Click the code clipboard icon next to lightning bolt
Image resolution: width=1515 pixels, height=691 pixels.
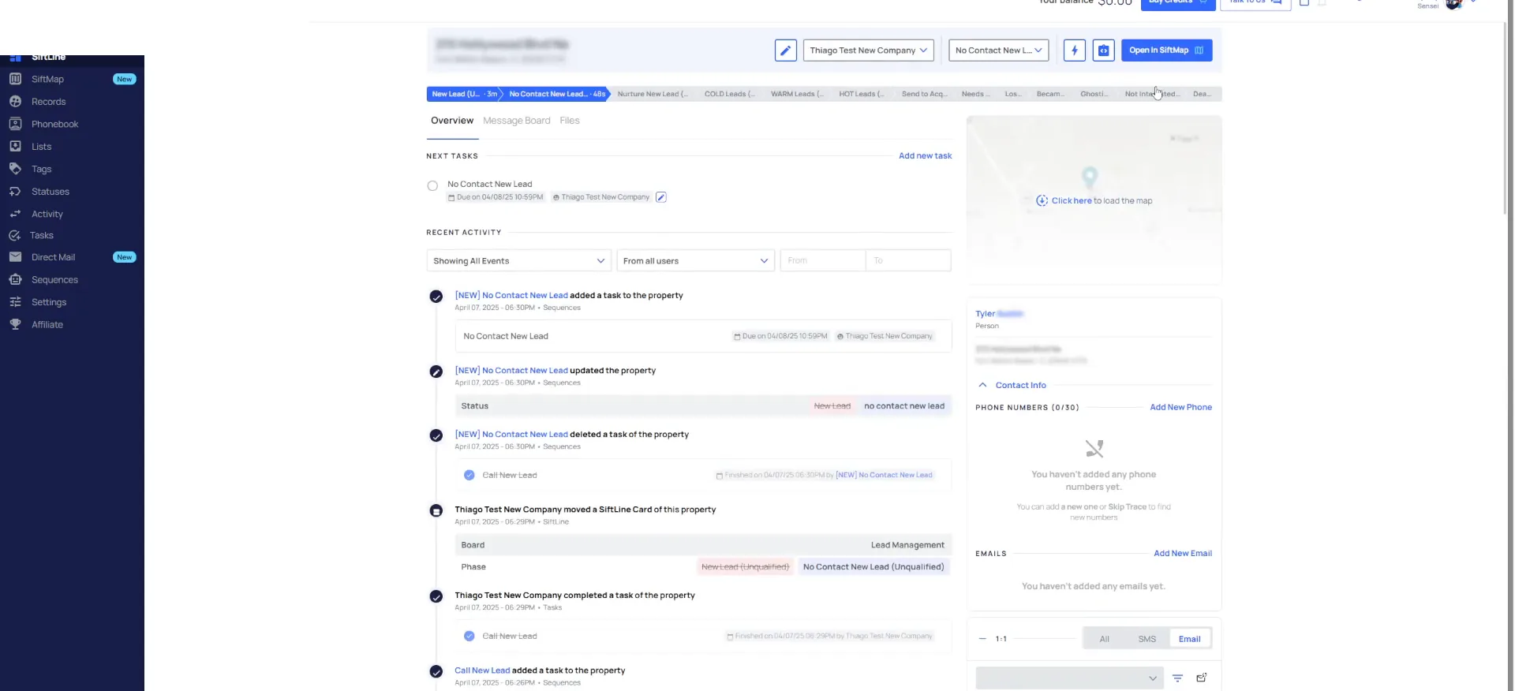(1103, 50)
